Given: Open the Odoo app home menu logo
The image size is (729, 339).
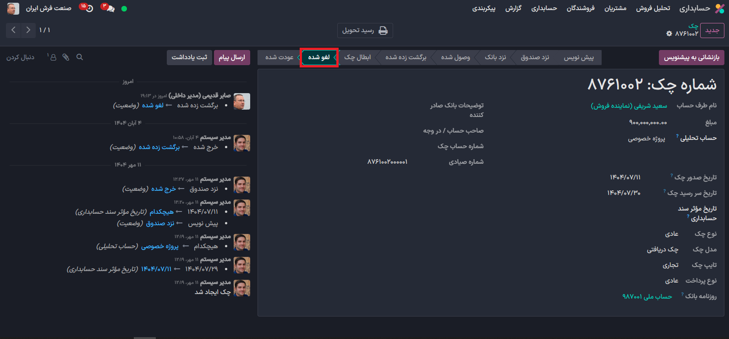Looking at the screenshot, I should coord(720,8).
